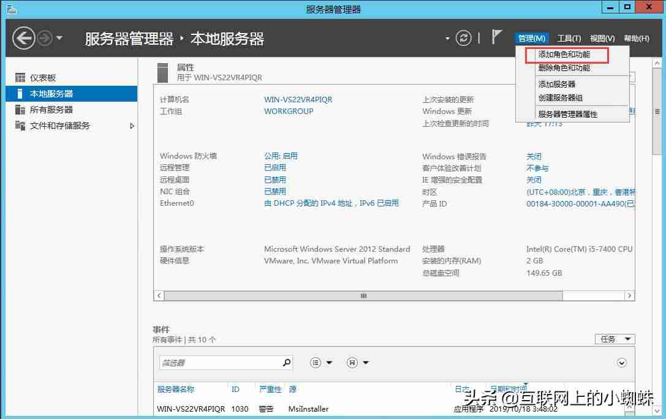The image size is (666, 419).
Task: Click 关闭 next to IE 增强的安全配置
Action: pyautogui.click(x=534, y=180)
